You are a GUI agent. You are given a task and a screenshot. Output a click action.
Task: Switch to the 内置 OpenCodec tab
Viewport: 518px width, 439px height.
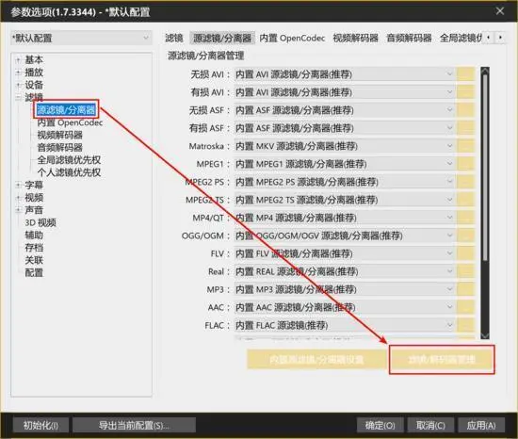[x=292, y=38]
